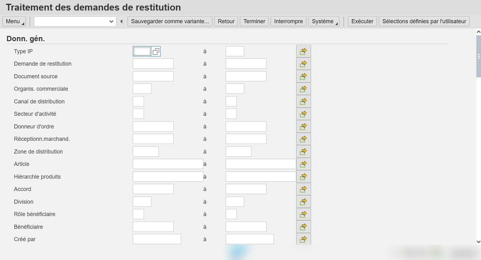Focus the Créé par from field
The image size is (481, 260).
tap(157, 239)
